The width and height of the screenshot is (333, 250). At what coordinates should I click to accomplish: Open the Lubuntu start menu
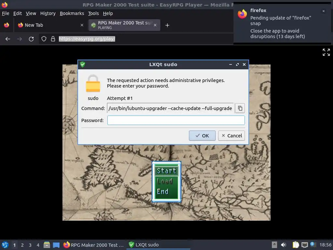tap(5, 245)
